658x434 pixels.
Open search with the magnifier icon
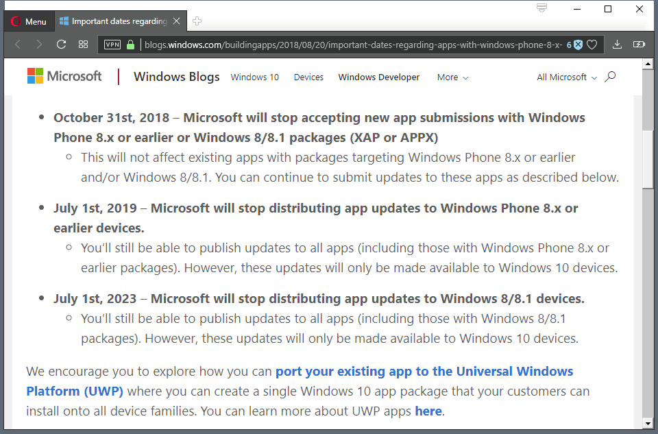pos(609,77)
